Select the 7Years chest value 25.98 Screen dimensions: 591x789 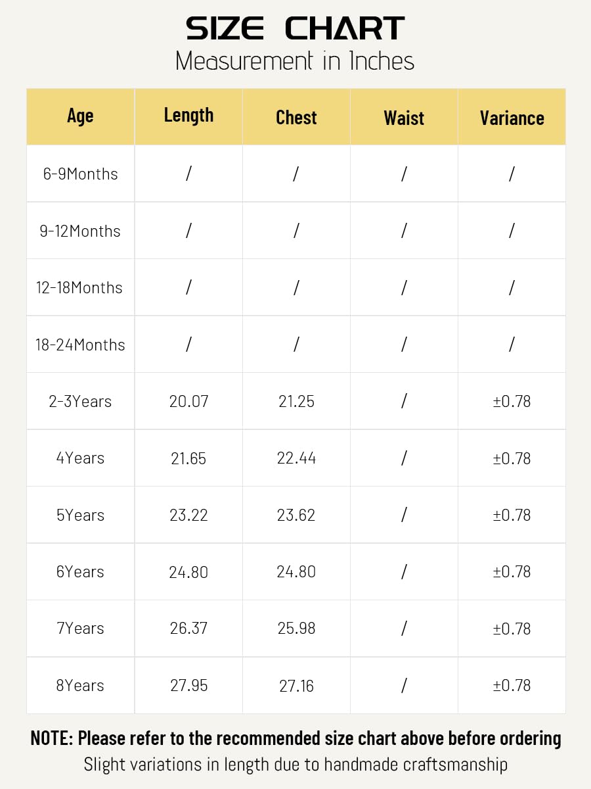point(296,629)
